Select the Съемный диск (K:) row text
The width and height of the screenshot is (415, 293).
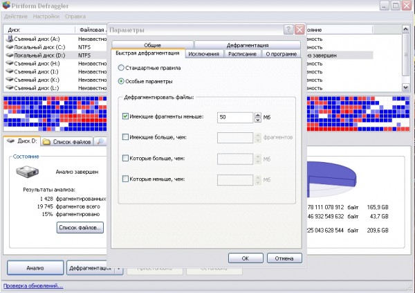point(37,80)
